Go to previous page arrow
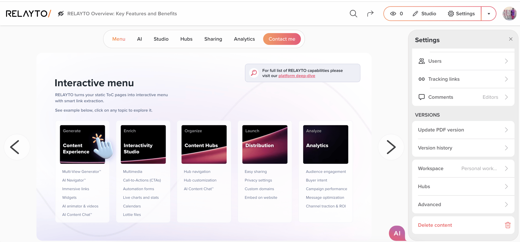 (17, 147)
